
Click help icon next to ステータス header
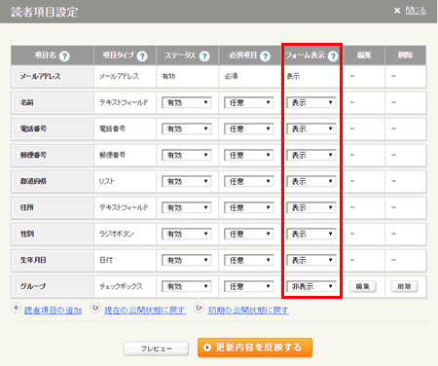coord(204,56)
